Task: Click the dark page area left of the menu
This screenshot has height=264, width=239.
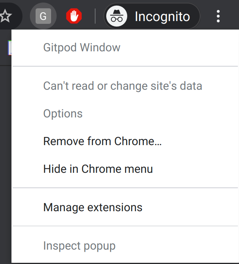Action: [x=6, y=151]
